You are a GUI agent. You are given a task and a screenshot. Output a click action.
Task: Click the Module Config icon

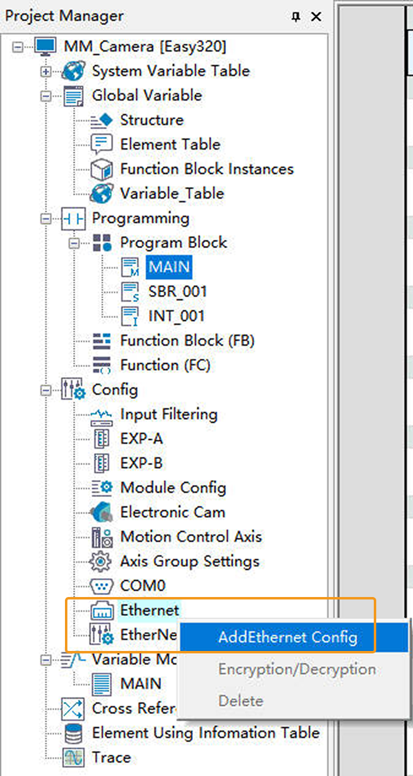101,488
